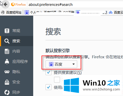The width and height of the screenshot is (123, 96).
Task: Toggle the unchecked indented sub-option checkbox
Action: [x=57, y=80]
